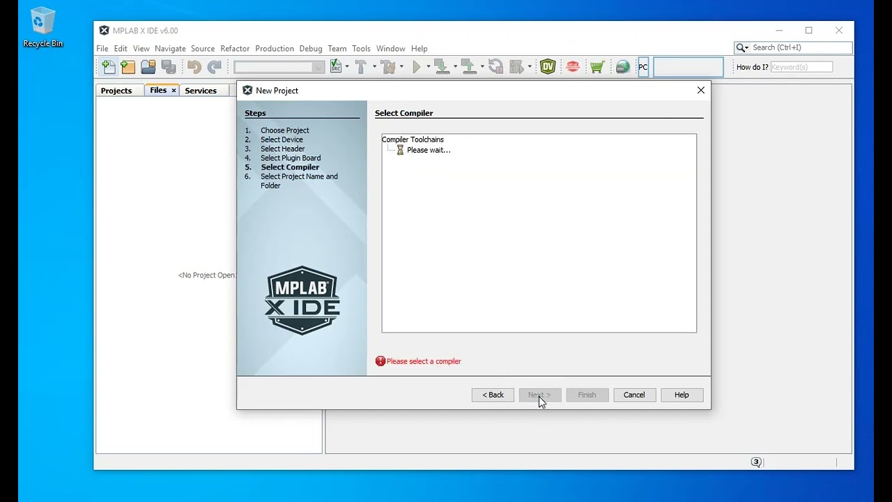The height and width of the screenshot is (502, 892).
Task: Open the MPLAB Data Visualizer DV icon
Action: [x=548, y=67]
